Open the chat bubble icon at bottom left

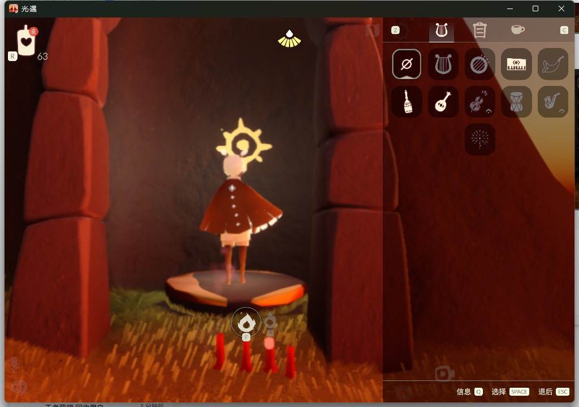pos(19,387)
